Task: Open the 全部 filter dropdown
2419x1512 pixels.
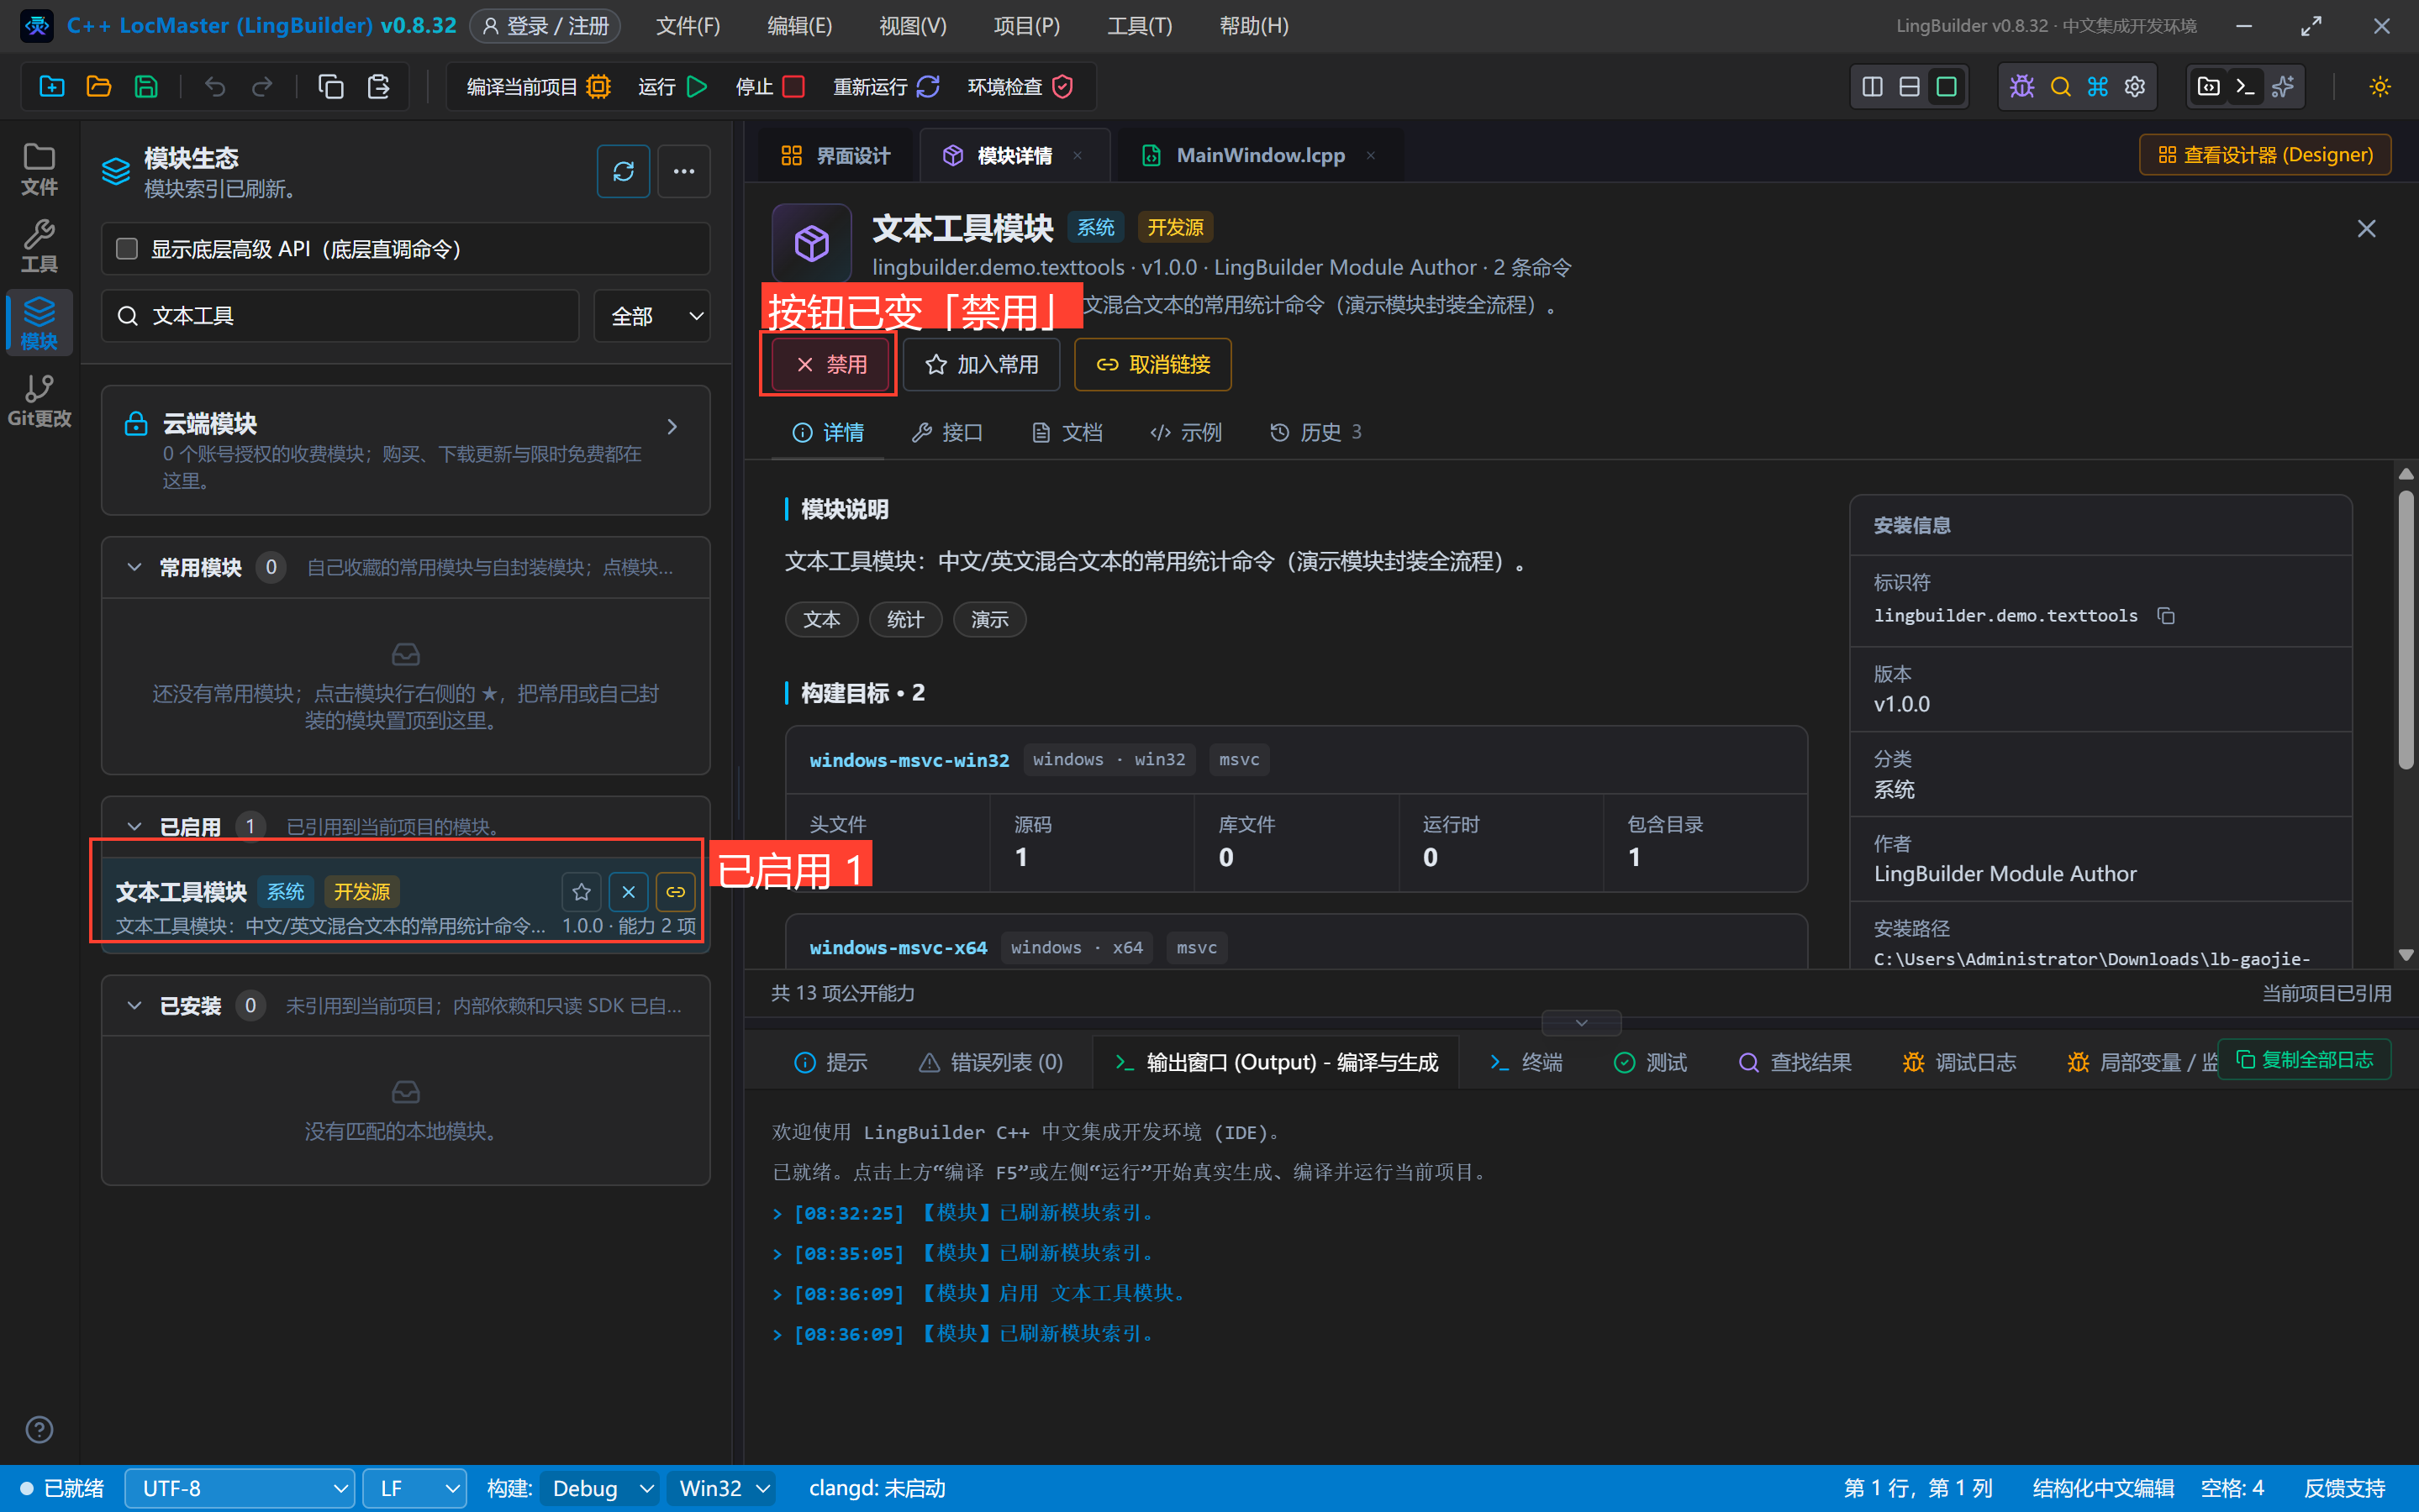Action: (652, 316)
